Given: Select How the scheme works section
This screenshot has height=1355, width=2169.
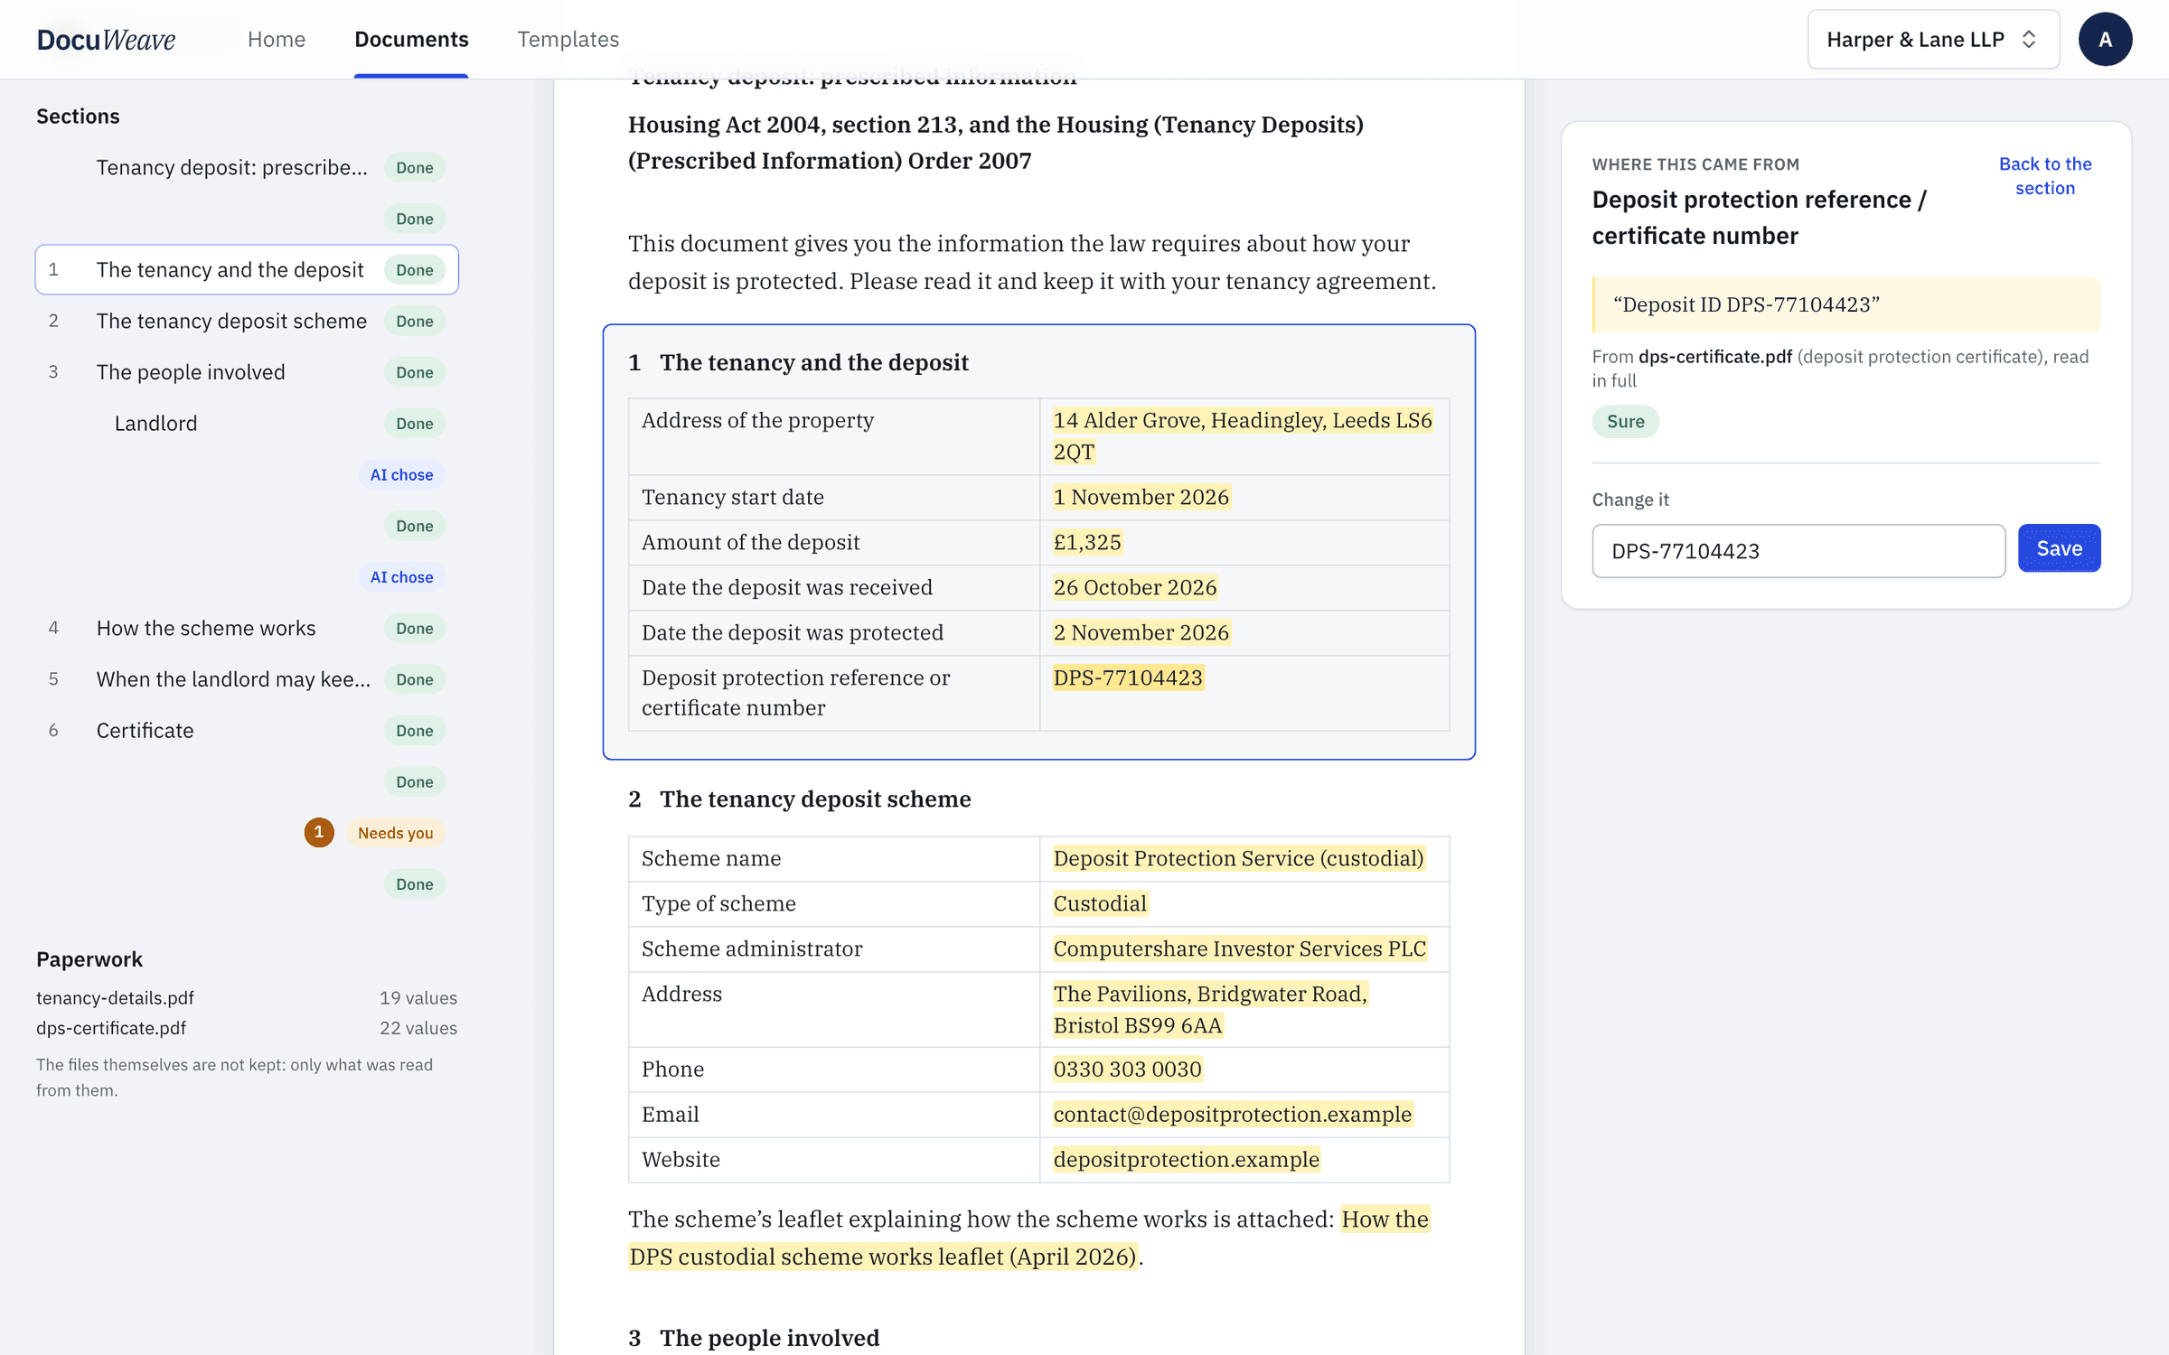Looking at the screenshot, I should [x=247, y=628].
